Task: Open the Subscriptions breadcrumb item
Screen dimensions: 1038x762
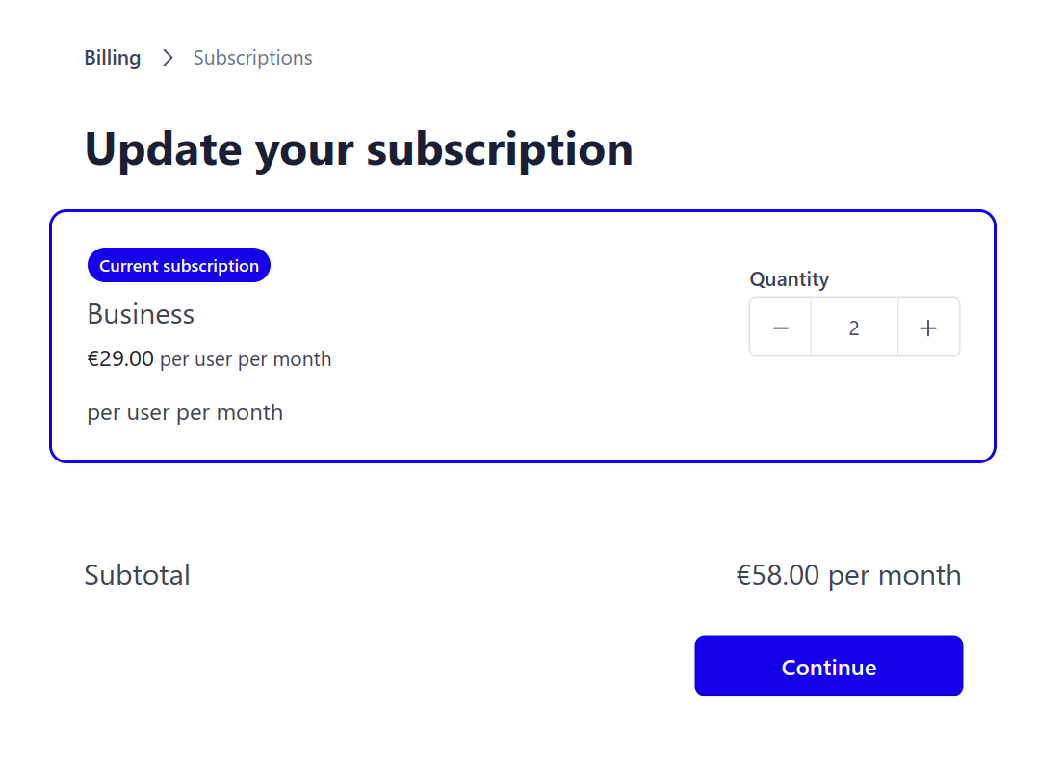Action: [x=252, y=58]
